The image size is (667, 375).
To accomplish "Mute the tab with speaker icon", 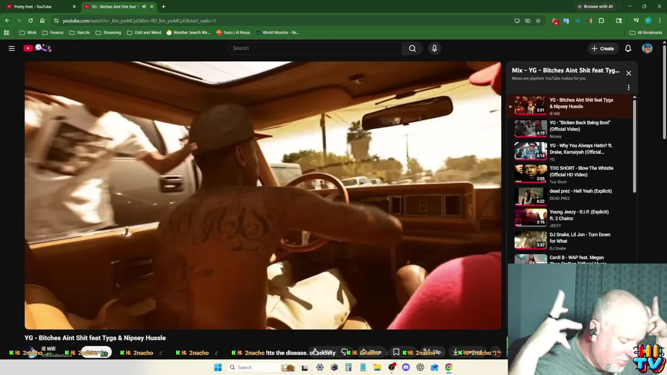I will tap(144, 7).
